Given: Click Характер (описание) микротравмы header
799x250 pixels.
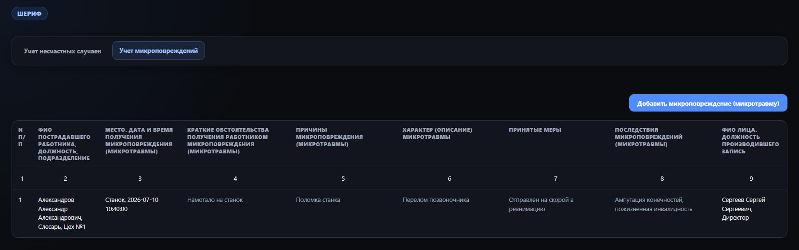Looking at the screenshot, I should pyautogui.click(x=437, y=133).
